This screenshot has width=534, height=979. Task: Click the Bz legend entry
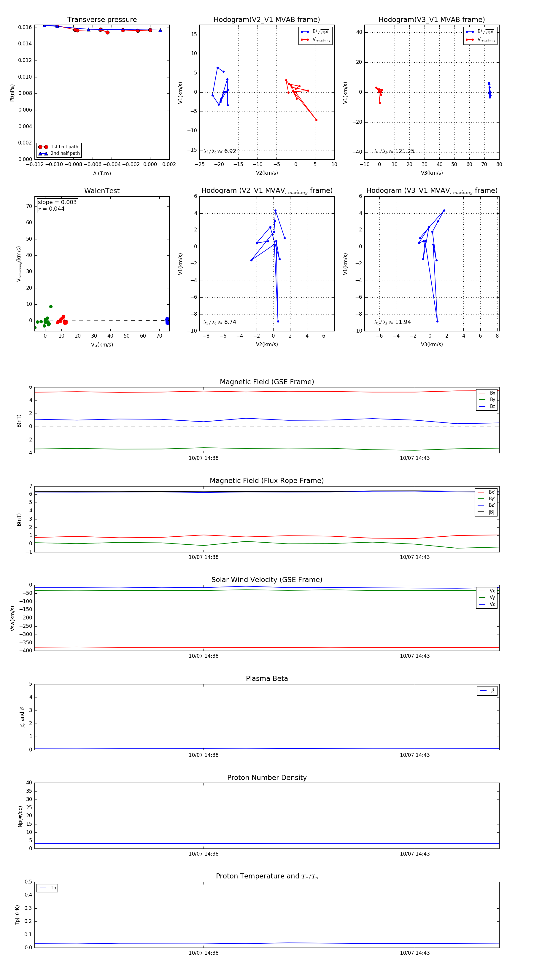pyautogui.click(x=487, y=407)
